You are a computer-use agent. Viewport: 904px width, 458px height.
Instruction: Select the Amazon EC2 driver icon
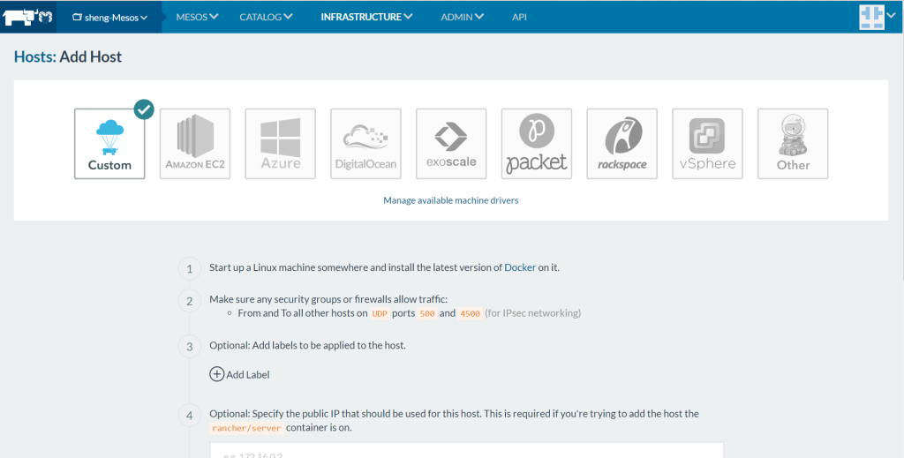(194, 144)
